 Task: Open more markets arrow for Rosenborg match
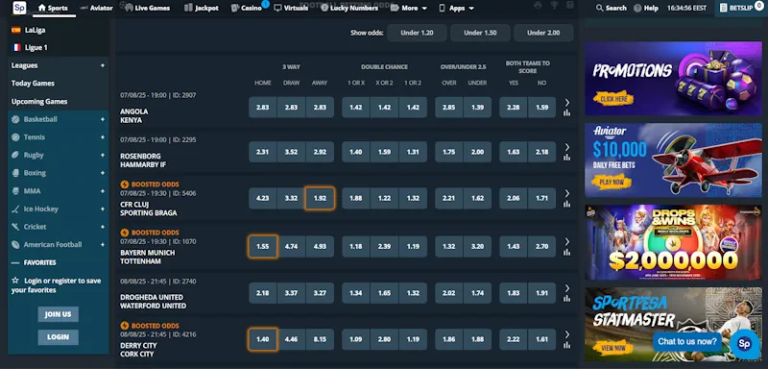567,147
